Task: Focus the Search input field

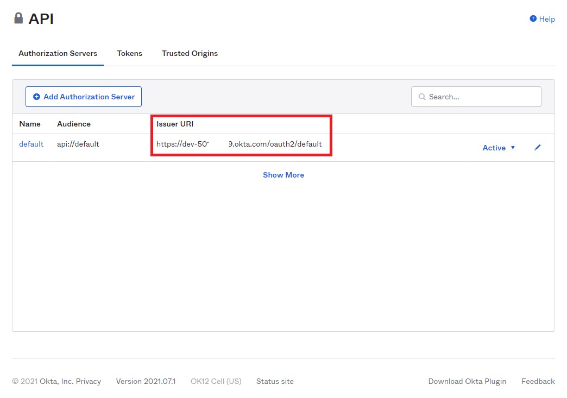Action: click(481, 97)
